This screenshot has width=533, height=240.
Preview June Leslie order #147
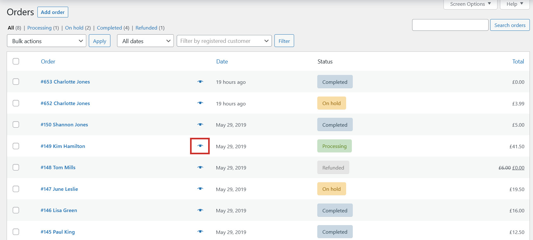[x=200, y=189]
